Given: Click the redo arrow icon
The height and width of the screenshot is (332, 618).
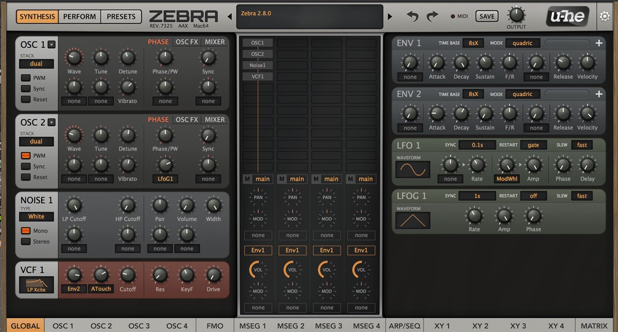Looking at the screenshot, I should click(432, 16).
